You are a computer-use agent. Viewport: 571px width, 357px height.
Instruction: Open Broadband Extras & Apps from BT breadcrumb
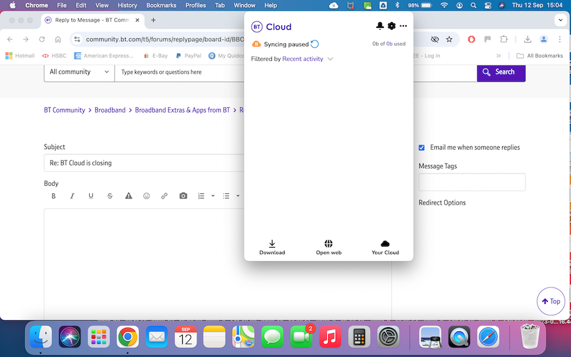[x=183, y=110]
